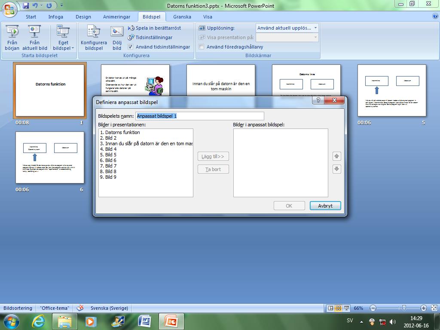Screen dimensions: 440x330
Task: Open Word from taskbar
Action: (144, 321)
